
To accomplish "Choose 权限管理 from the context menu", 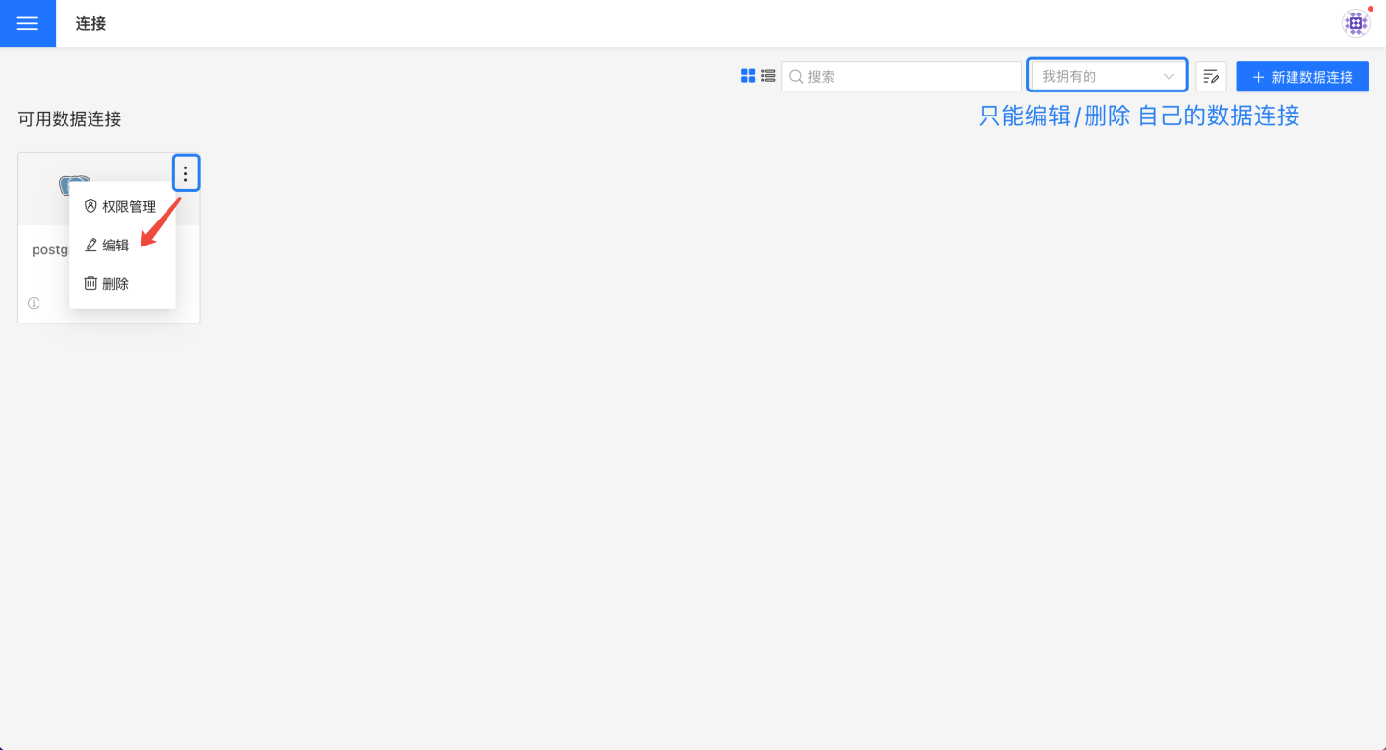I will click(x=122, y=207).
